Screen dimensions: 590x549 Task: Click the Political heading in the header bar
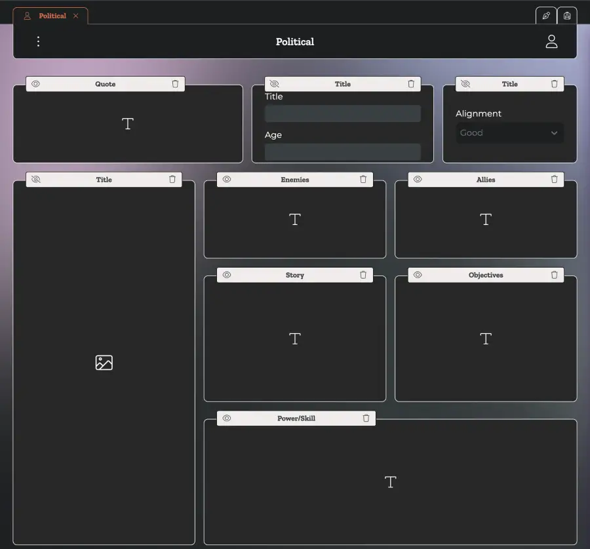294,41
